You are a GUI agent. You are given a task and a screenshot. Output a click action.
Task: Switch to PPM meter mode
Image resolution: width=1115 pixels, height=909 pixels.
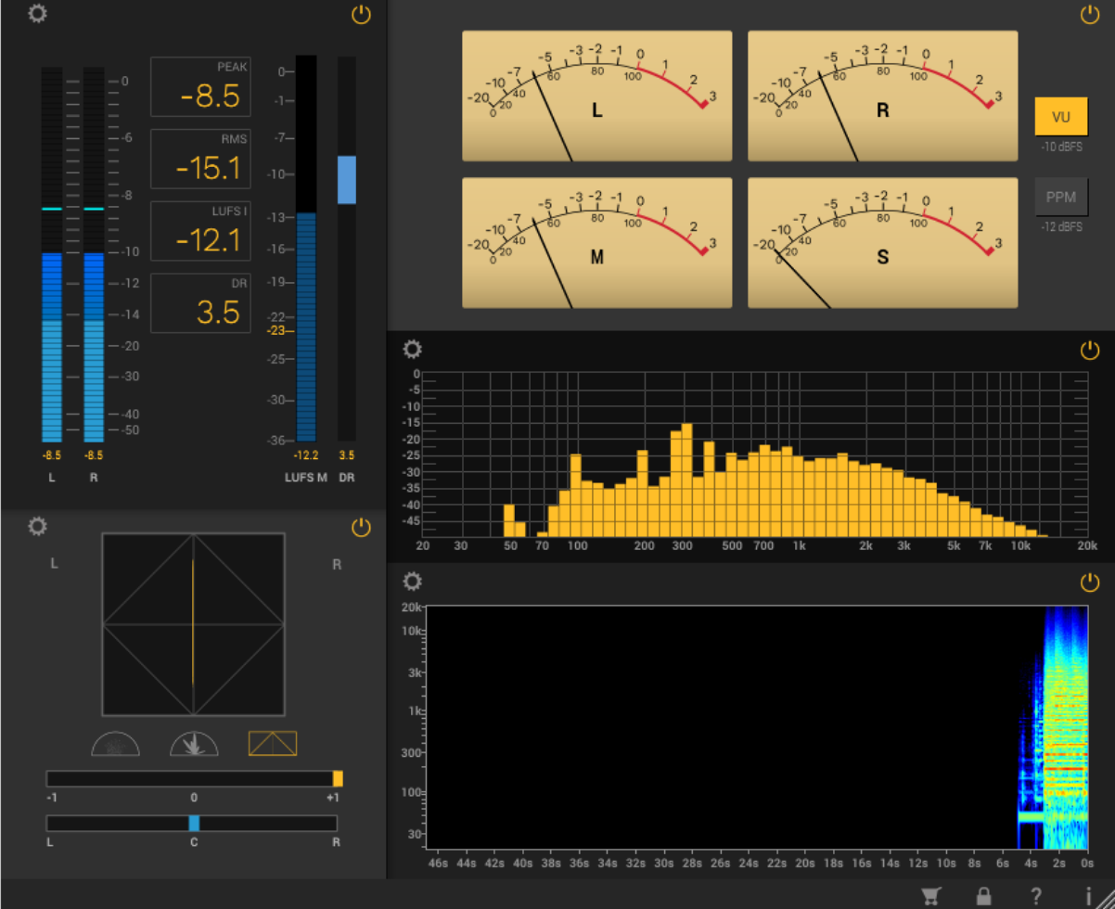1061,197
